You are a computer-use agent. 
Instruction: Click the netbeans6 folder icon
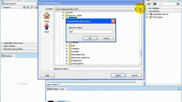point(70,60)
